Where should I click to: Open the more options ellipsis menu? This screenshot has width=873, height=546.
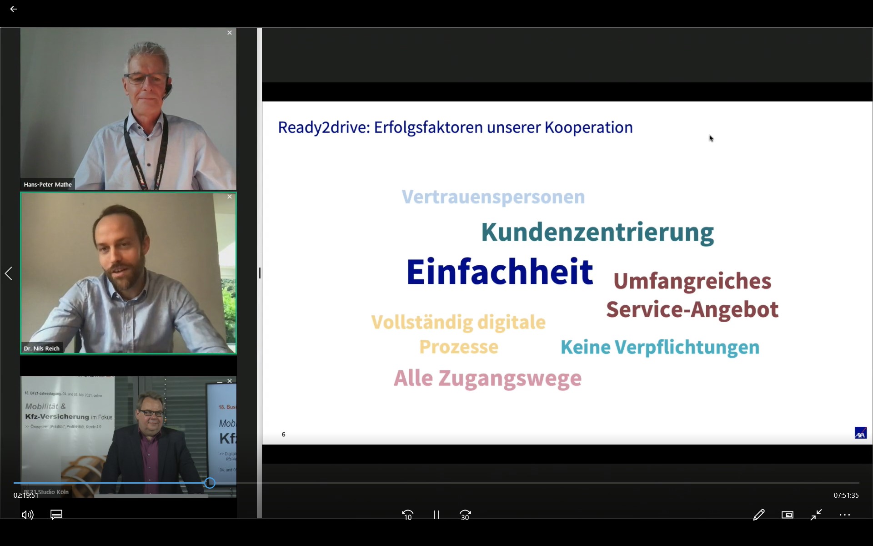coord(845,515)
